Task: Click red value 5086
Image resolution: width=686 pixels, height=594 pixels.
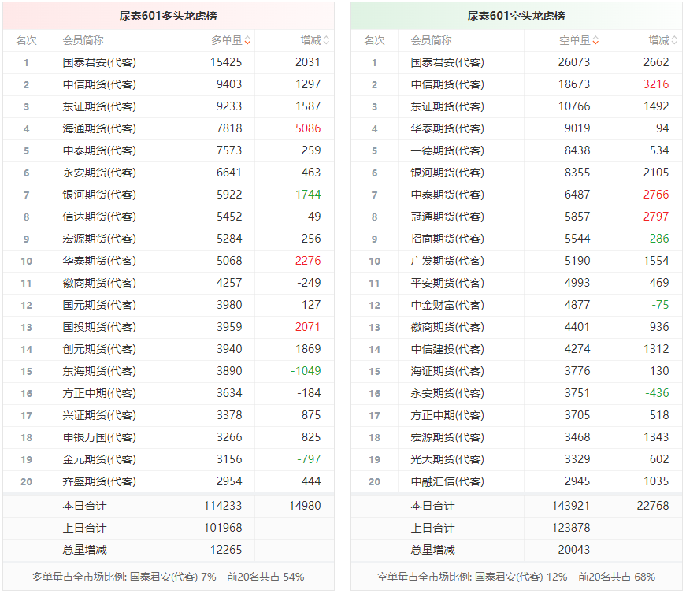Action: [x=308, y=128]
